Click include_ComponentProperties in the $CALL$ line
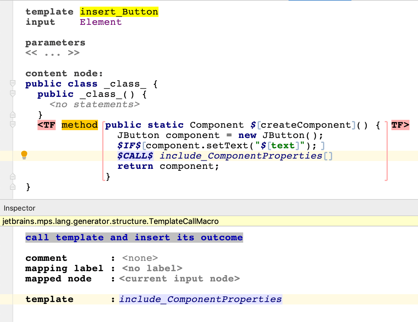This screenshot has width=418, height=322. (241, 156)
